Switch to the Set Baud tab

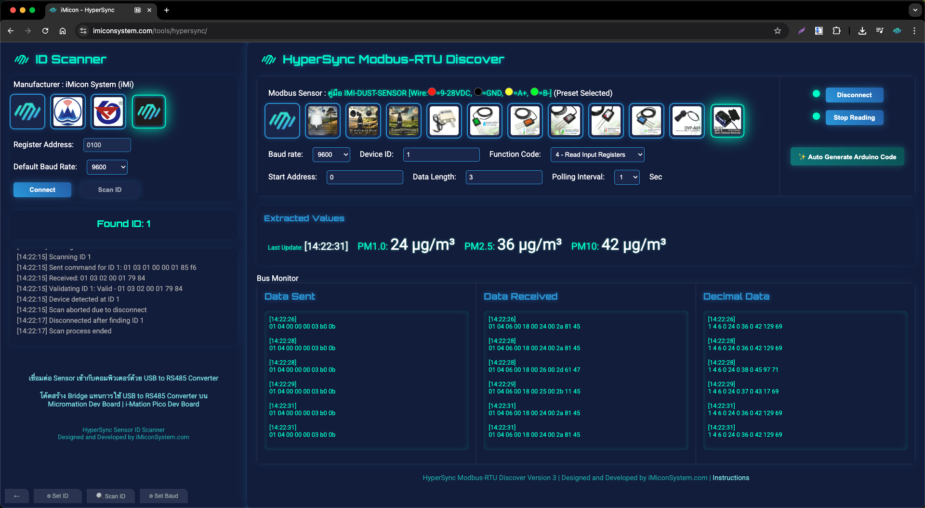[164, 496]
